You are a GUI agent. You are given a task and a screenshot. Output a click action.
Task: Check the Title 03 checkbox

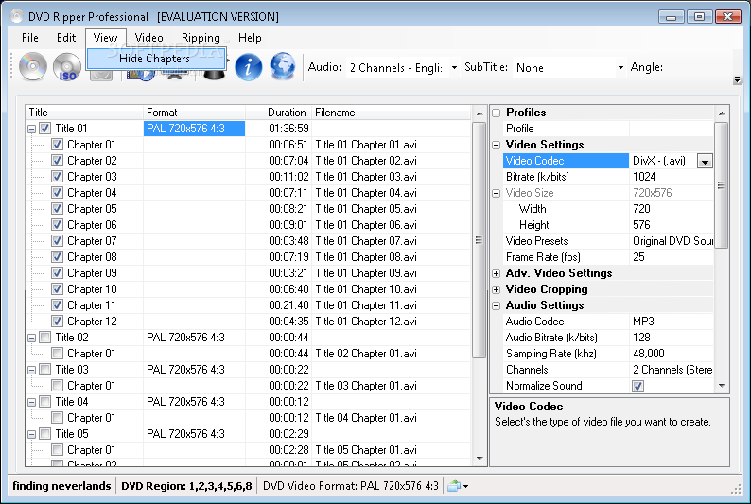[45, 370]
